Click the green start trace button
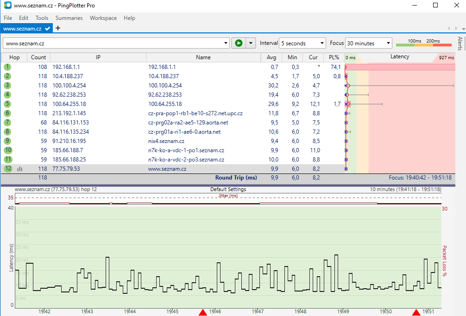The height and width of the screenshot is (316, 466). (239, 43)
